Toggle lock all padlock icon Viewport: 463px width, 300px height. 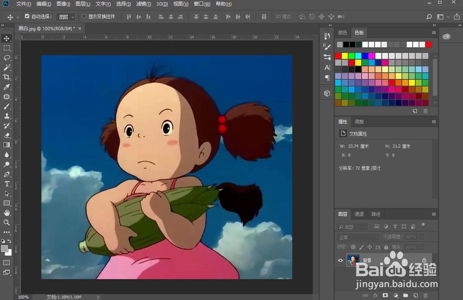(386, 247)
